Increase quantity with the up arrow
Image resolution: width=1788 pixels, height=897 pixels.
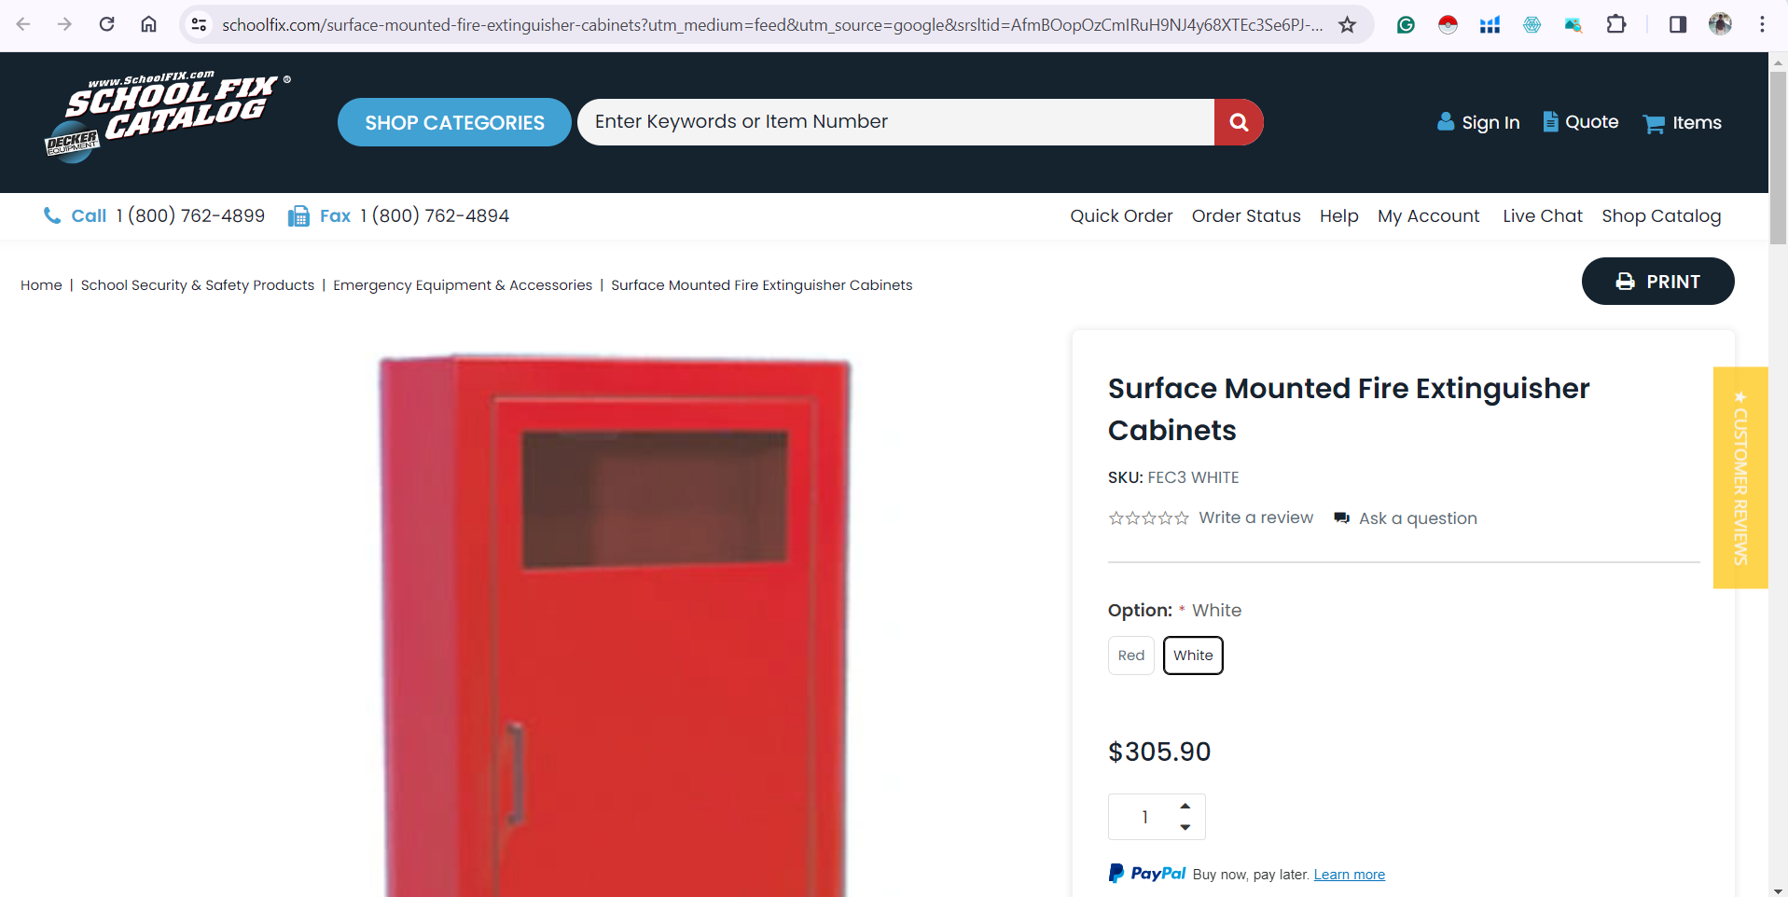[1185, 806]
